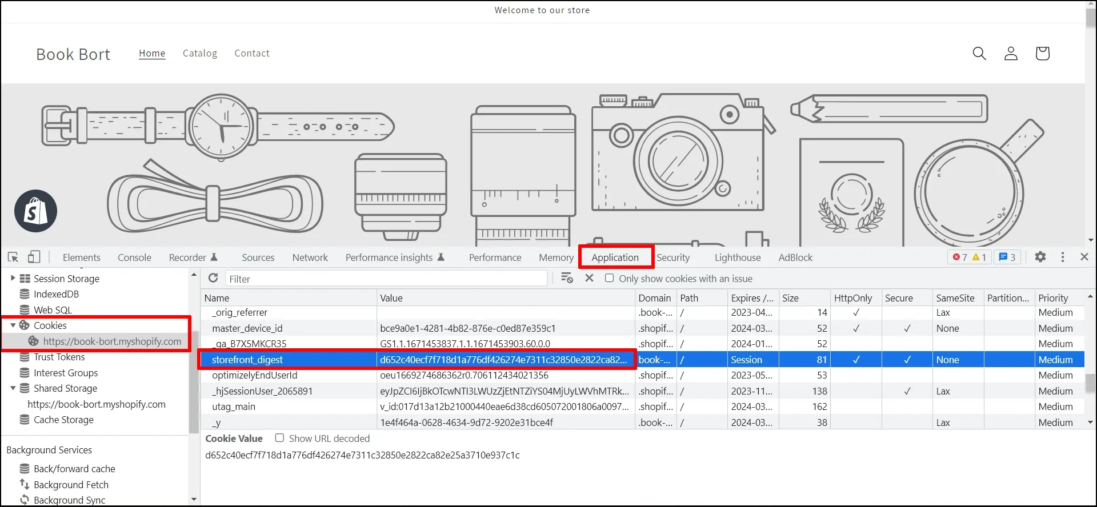Click the cookie Filter input field
1097x507 pixels.
point(386,279)
